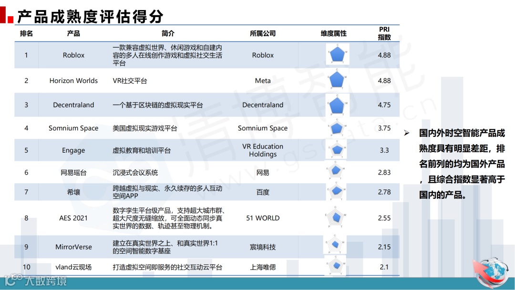Viewport: 515px width, 290px height.
Task: Click the radar chart in the Roblox row
Action: [337, 54]
